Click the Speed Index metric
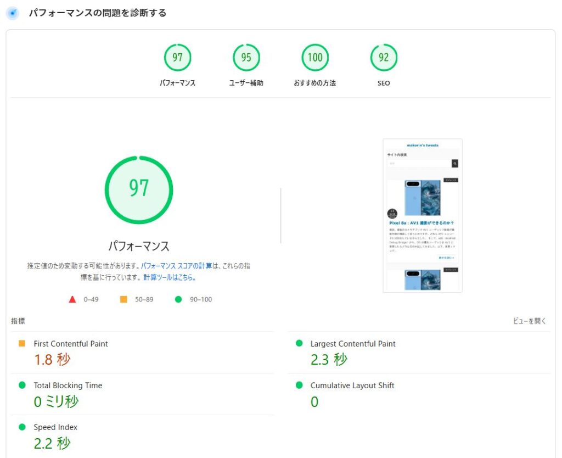 pyautogui.click(x=55, y=427)
